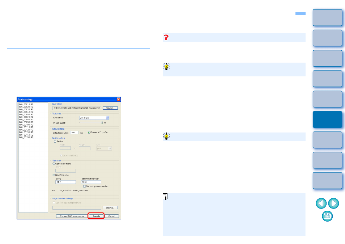
Task: Select IMG_0013.CR2 in the file list
Action: click(26, 132)
